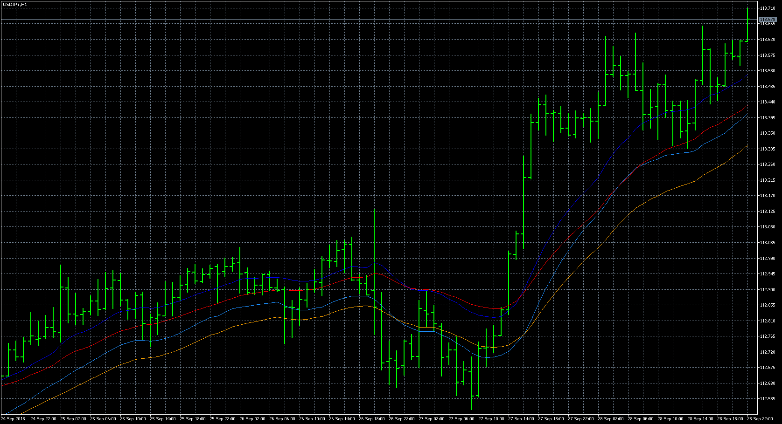Click the 113.260 price scale label

pos(768,164)
